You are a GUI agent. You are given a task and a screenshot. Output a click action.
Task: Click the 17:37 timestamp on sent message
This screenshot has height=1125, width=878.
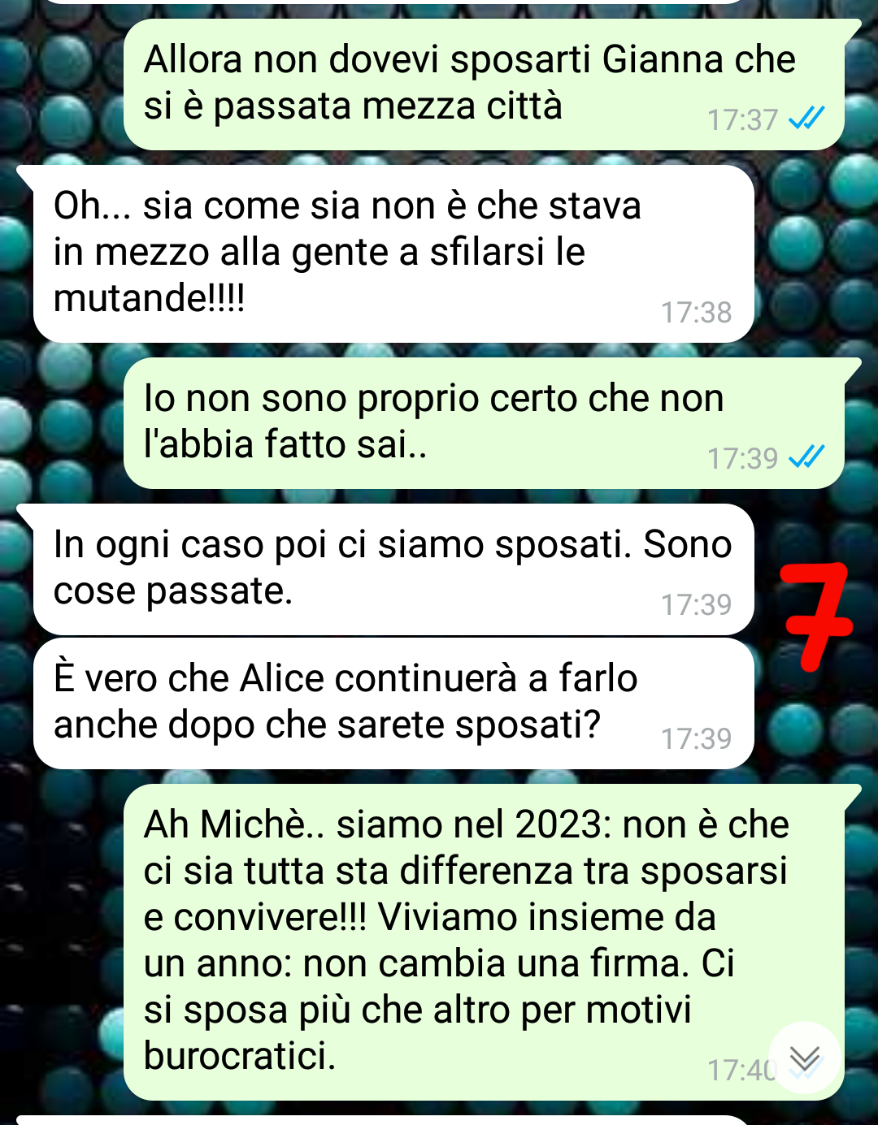742,119
